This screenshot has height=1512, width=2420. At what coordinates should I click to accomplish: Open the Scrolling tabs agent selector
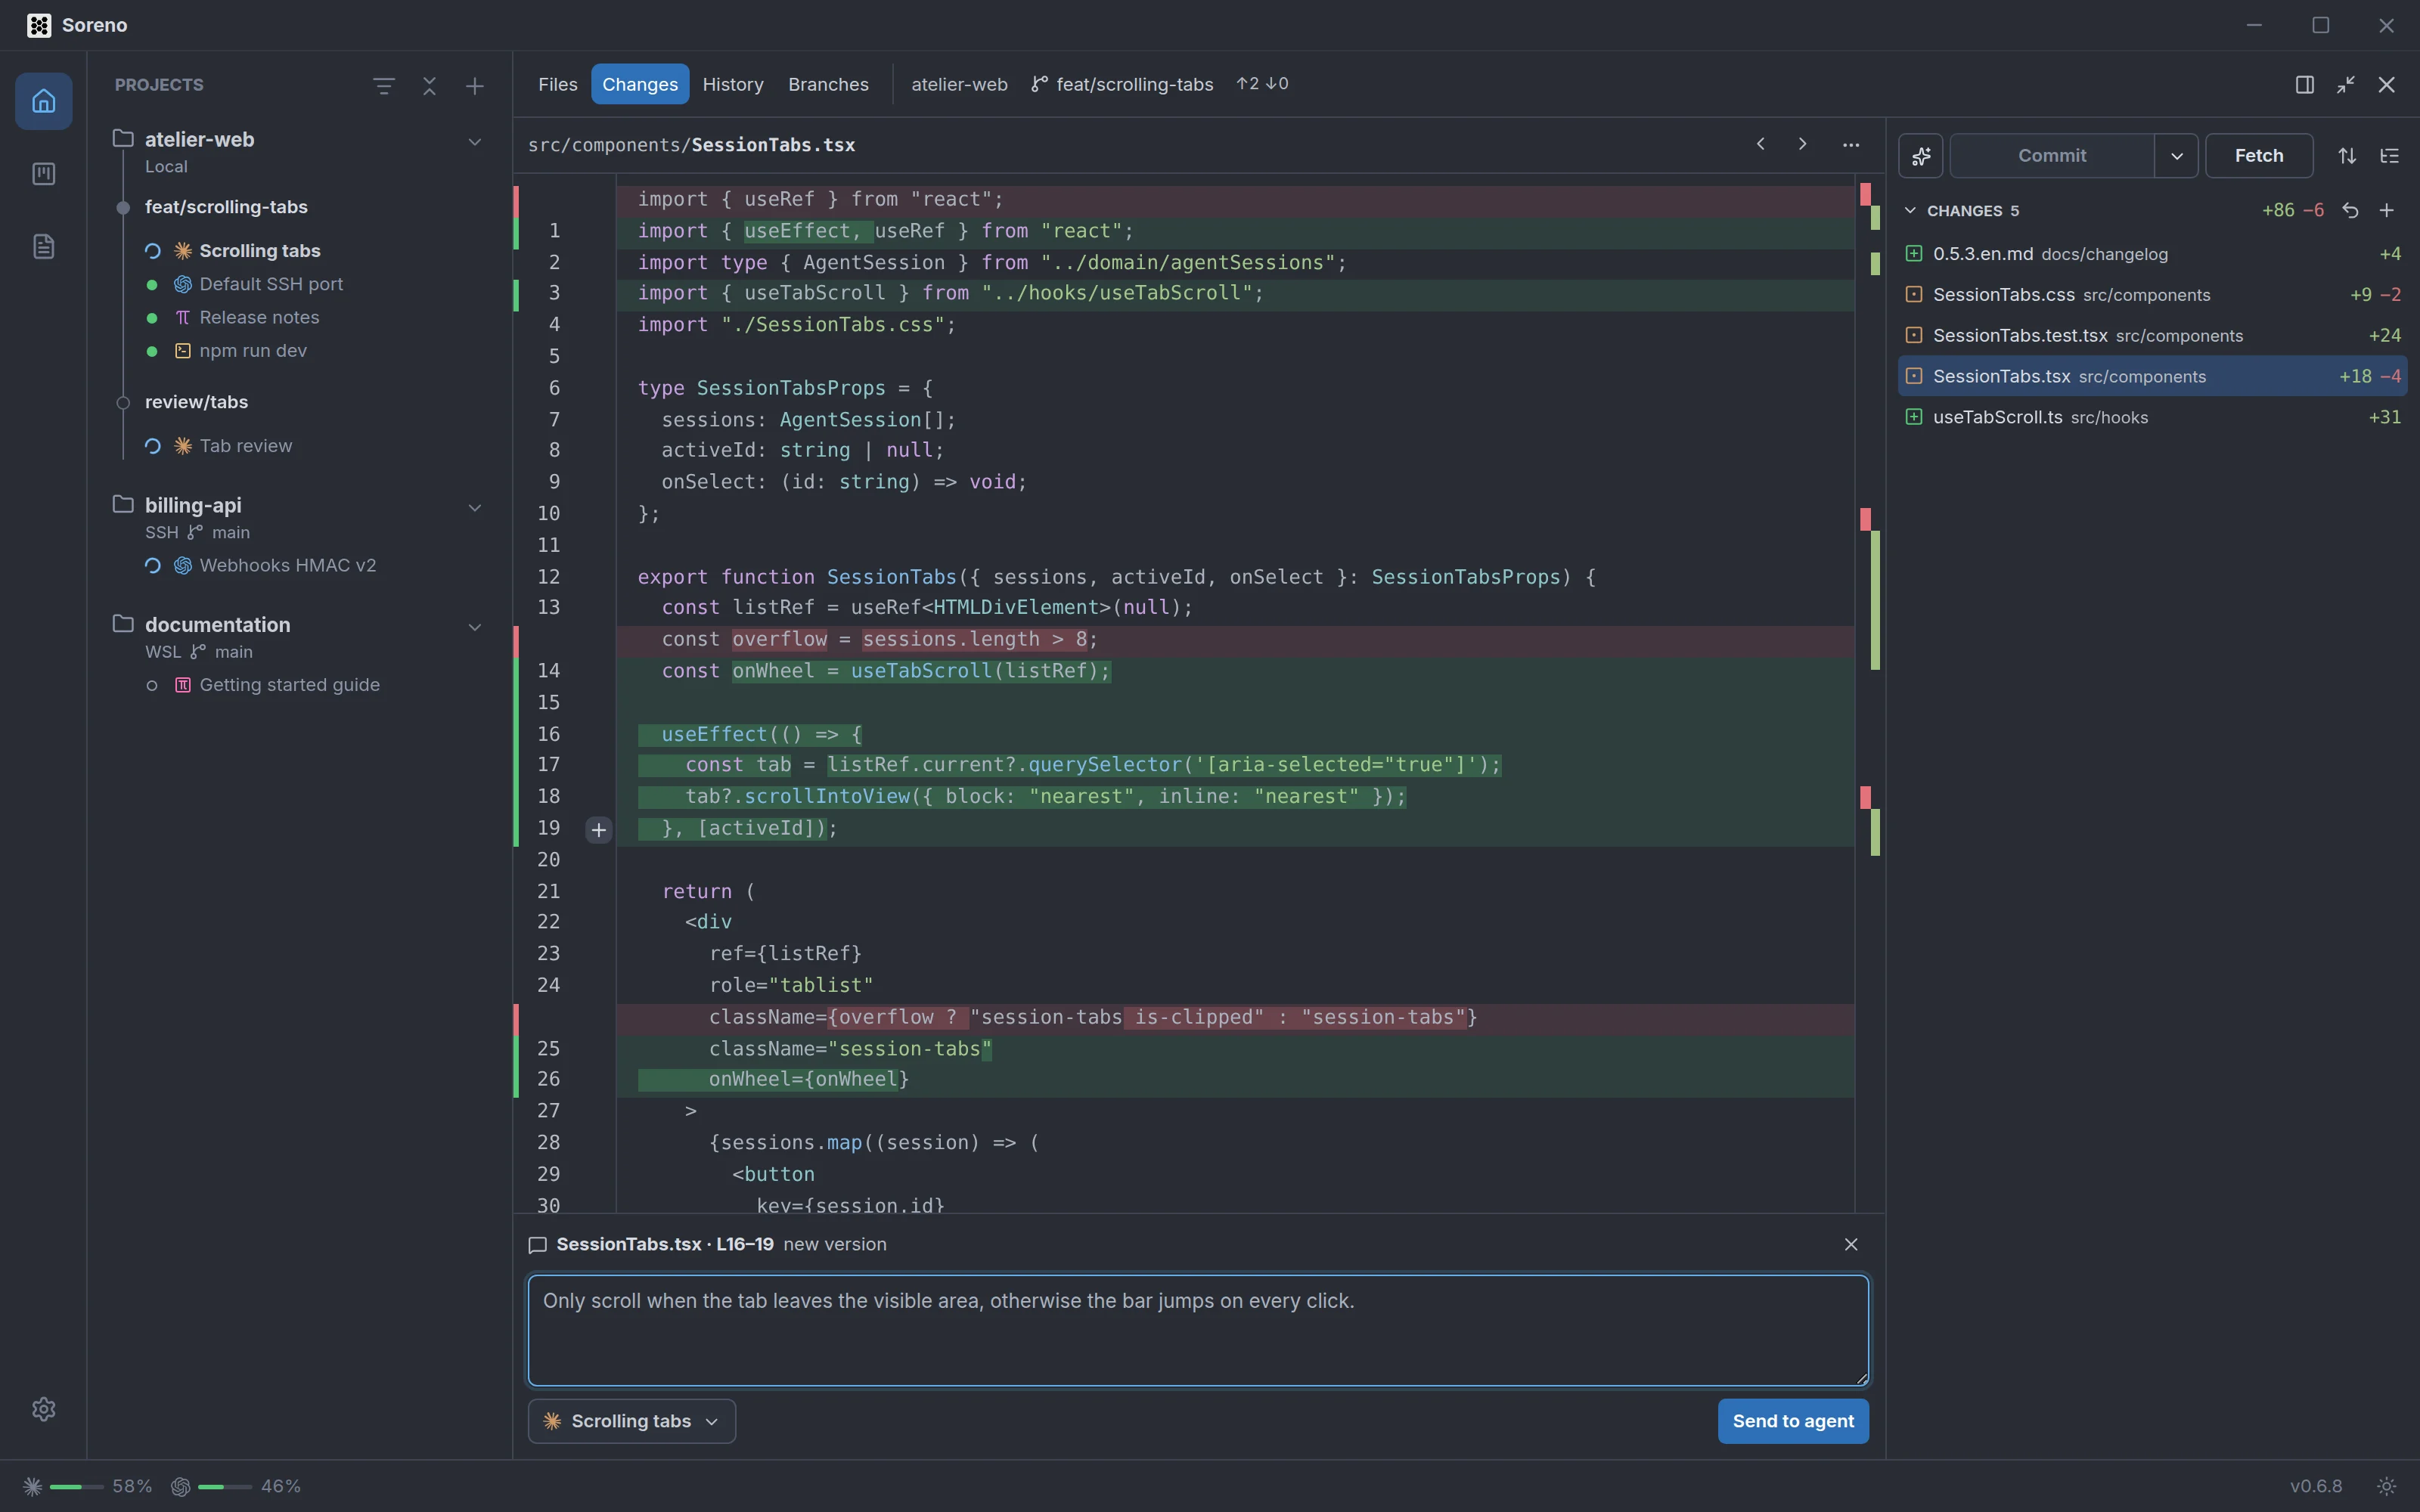[632, 1421]
